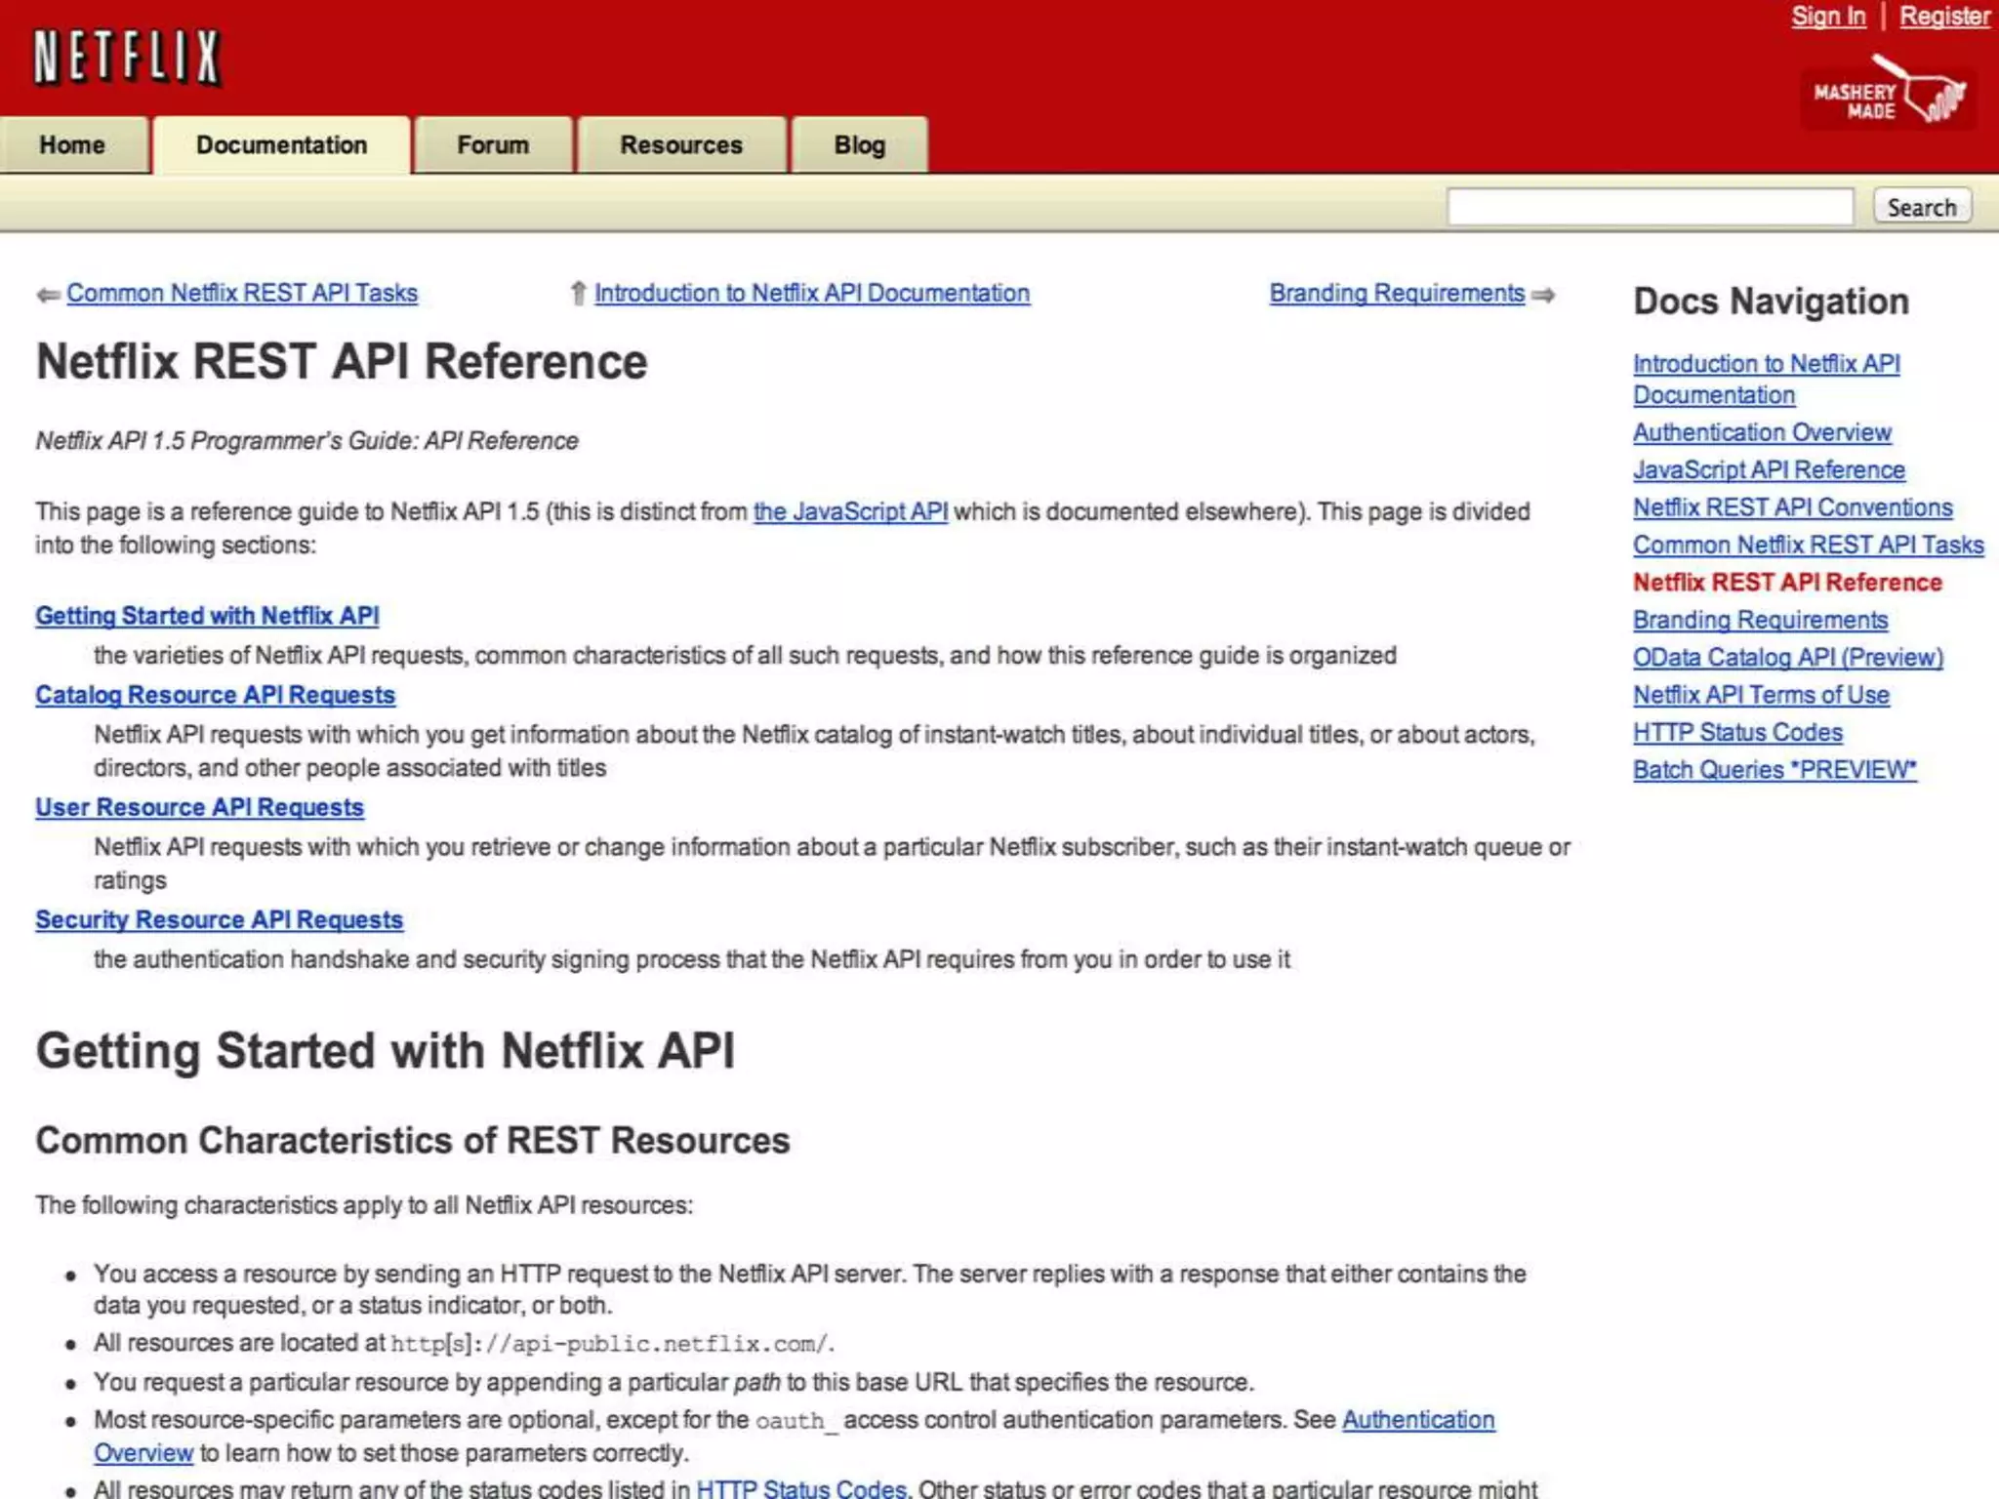This screenshot has height=1499, width=1999.
Task: Go to Branding Requirements next page link
Action: pos(1396,293)
